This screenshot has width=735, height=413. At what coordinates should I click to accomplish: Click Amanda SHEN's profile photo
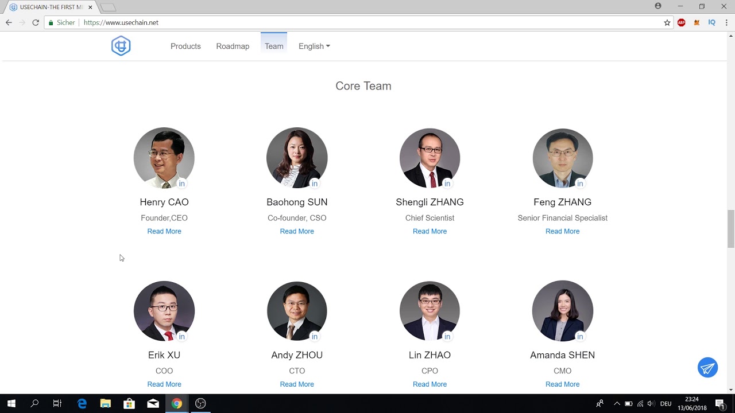tap(563, 311)
